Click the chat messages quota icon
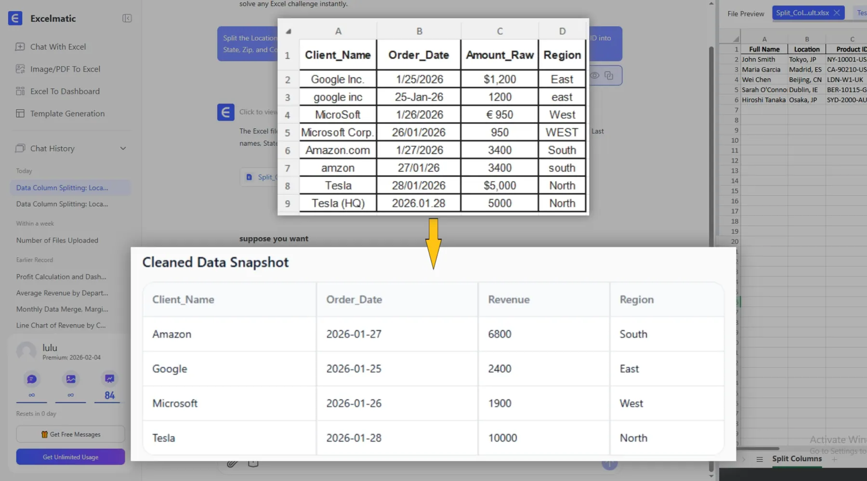This screenshot has height=481, width=867. click(32, 379)
